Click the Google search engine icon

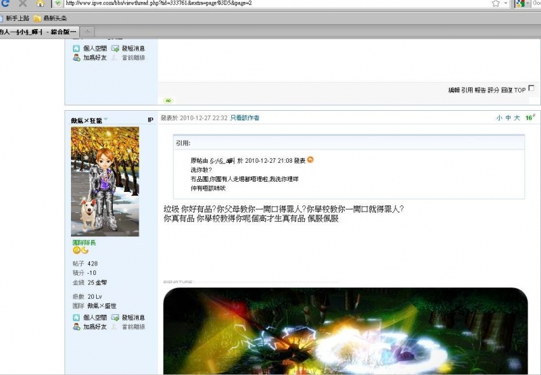520,3
